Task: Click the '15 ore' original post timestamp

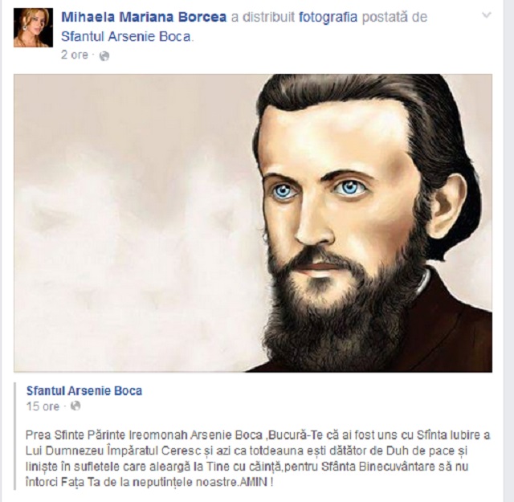Action: (43, 406)
